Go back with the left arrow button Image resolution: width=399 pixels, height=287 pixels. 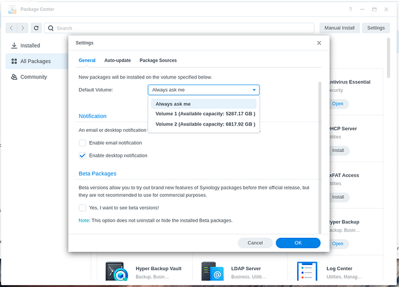(x=11, y=28)
